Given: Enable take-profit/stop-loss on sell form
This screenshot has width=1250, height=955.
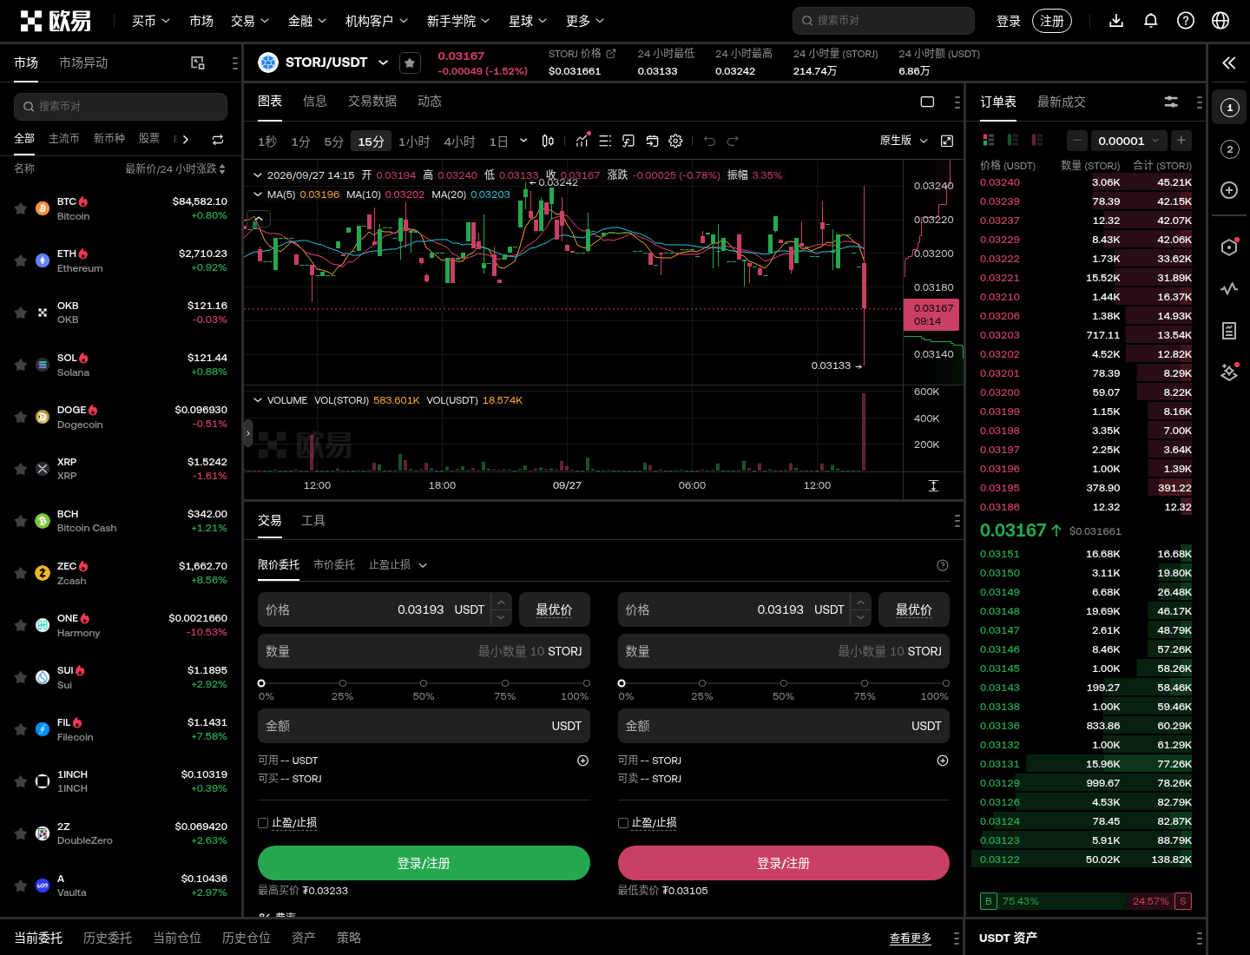Looking at the screenshot, I should 623,823.
